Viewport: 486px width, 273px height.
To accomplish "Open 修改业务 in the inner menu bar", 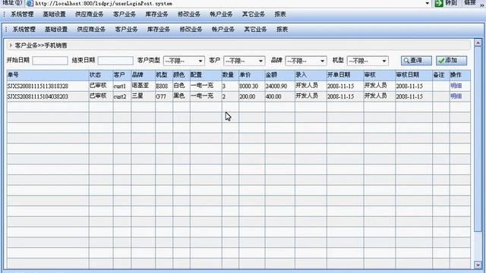I will pyautogui.click(x=191, y=30).
